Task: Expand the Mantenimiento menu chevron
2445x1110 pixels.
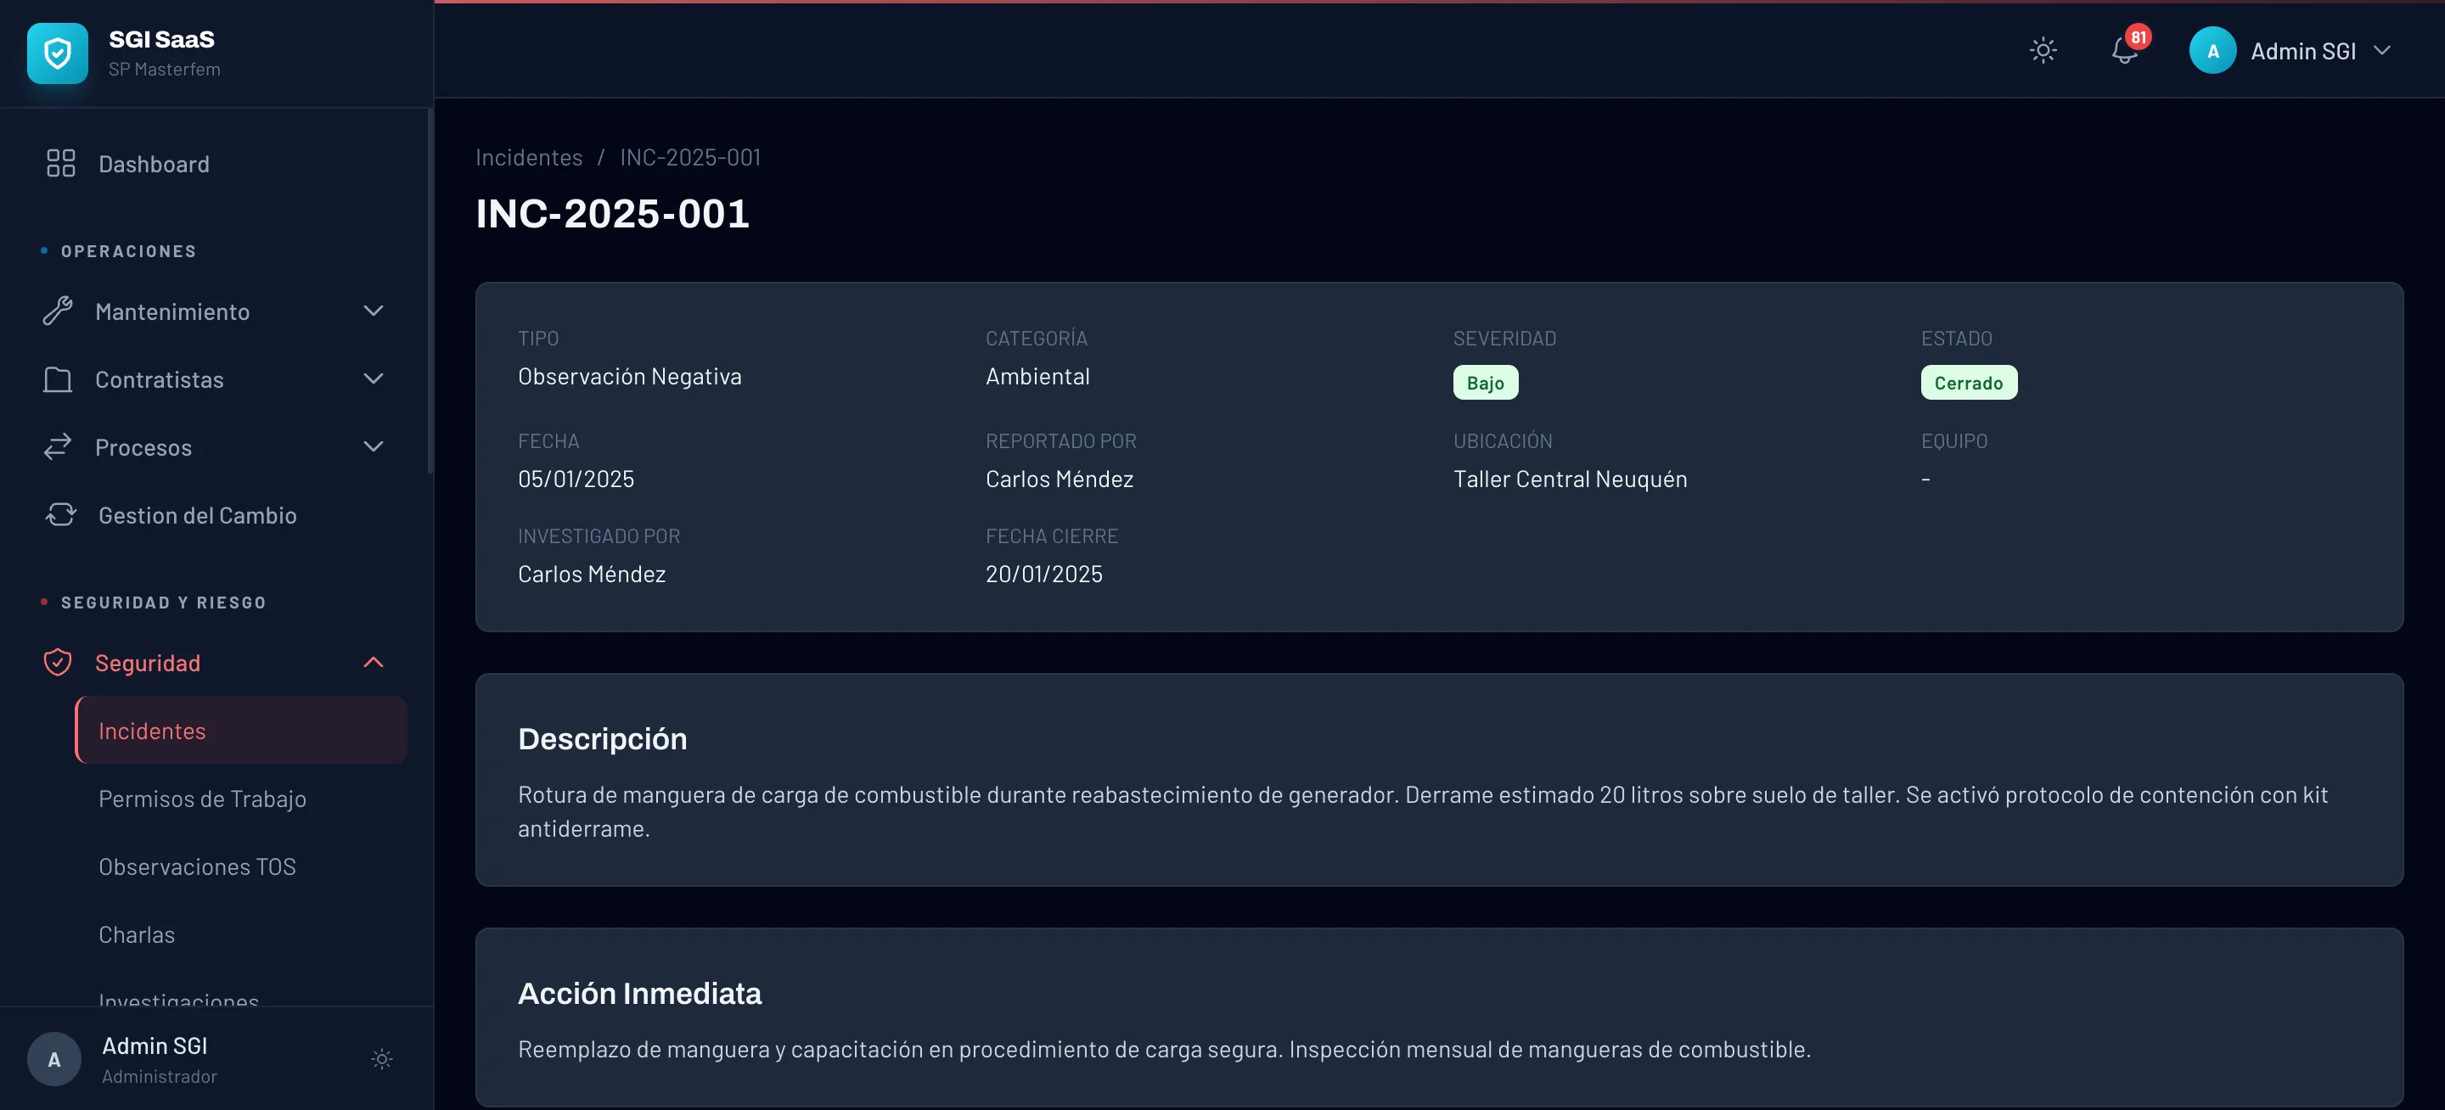Action: (x=373, y=311)
